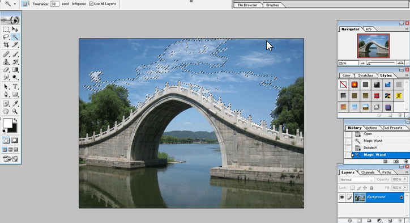Select the Path Selection arrow tool
The height and width of the screenshot is (223, 410).
point(6,86)
